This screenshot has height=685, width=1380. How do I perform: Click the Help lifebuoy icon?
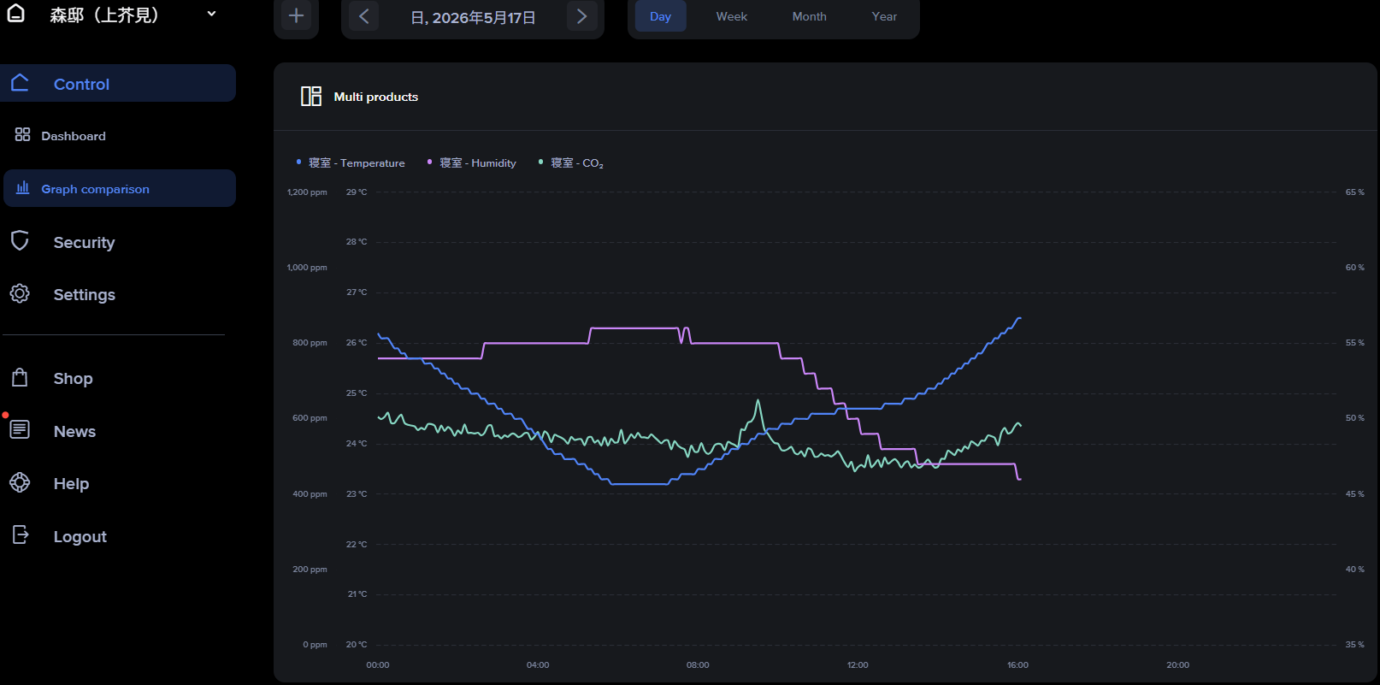pos(20,482)
